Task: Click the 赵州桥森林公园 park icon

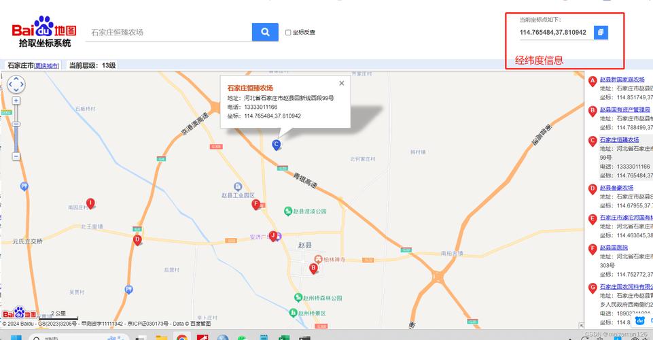Action: (x=298, y=298)
